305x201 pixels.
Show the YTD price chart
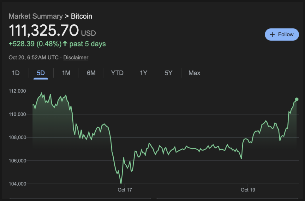tap(117, 73)
